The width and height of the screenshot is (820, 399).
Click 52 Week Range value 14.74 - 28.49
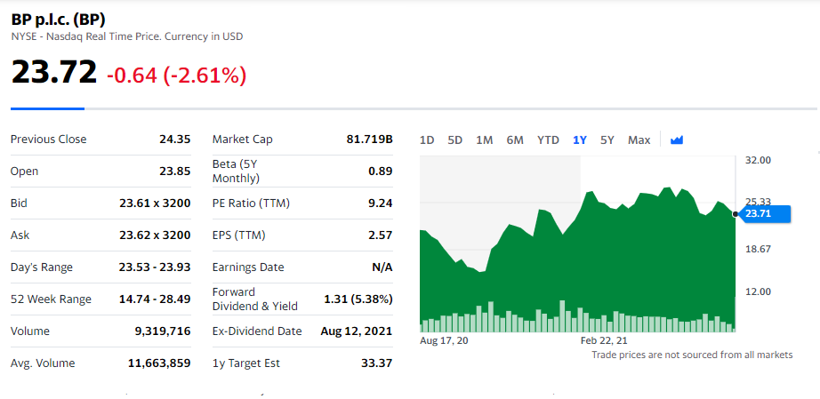155,299
